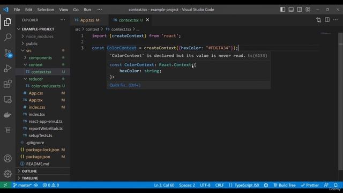The width and height of the screenshot is (343, 193).
Task: Open the File menu
Action: tap(17, 10)
